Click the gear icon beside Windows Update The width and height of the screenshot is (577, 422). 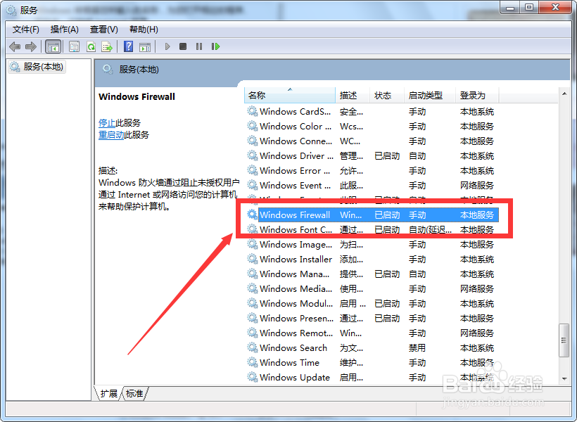click(253, 377)
